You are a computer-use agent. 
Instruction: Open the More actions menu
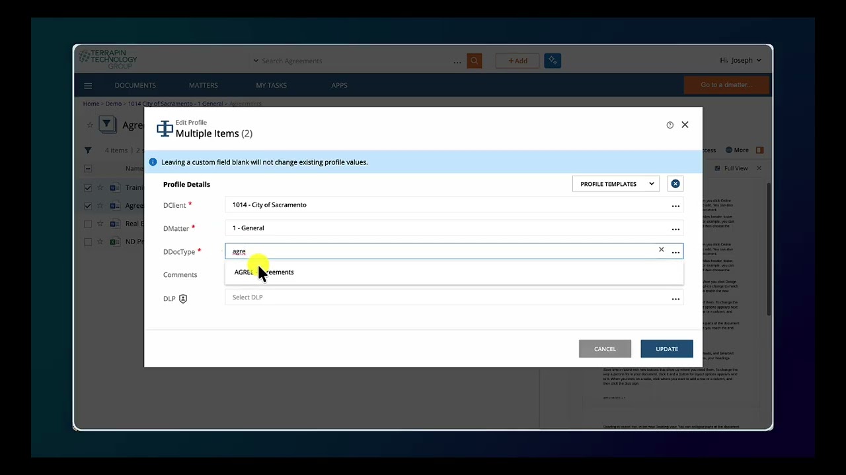click(x=738, y=150)
